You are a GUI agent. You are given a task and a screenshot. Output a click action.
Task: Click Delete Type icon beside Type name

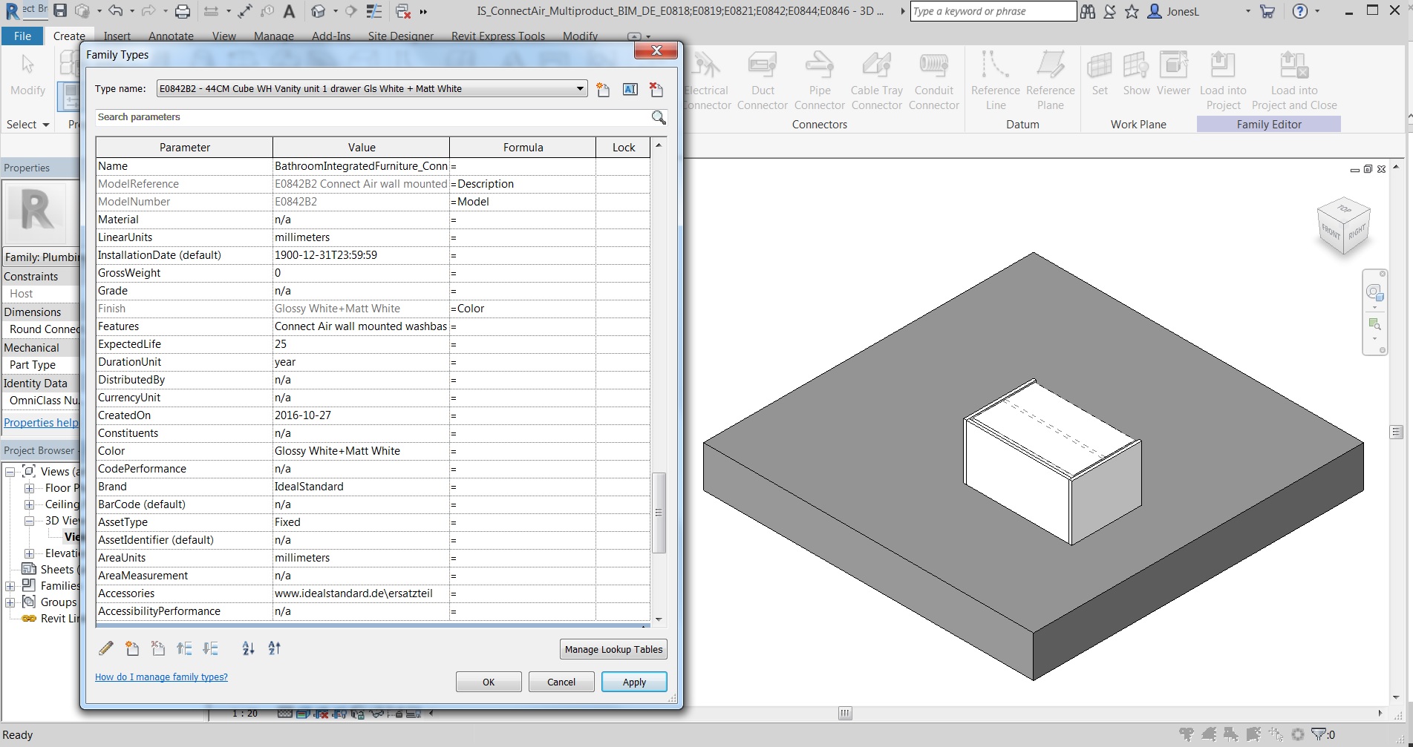pos(656,90)
